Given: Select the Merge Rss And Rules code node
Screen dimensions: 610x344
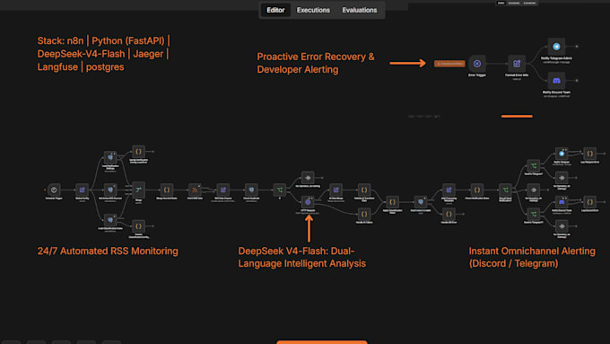Looking at the screenshot, I should (x=167, y=190).
